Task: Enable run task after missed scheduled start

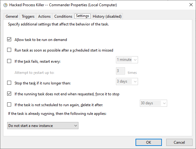Action: [x=9, y=50]
